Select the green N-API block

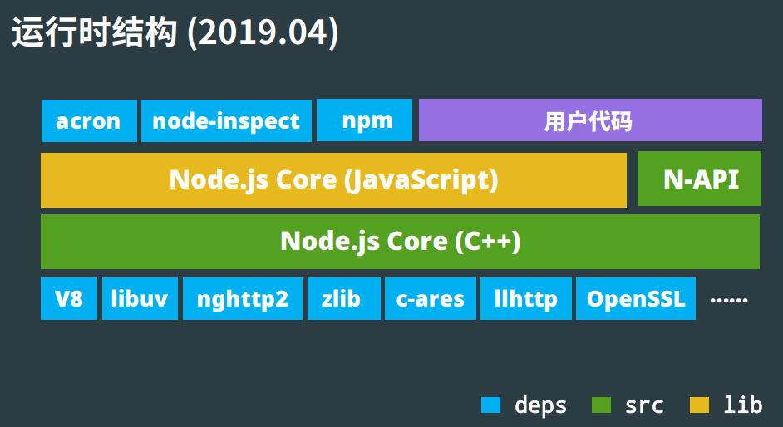click(x=700, y=179)
